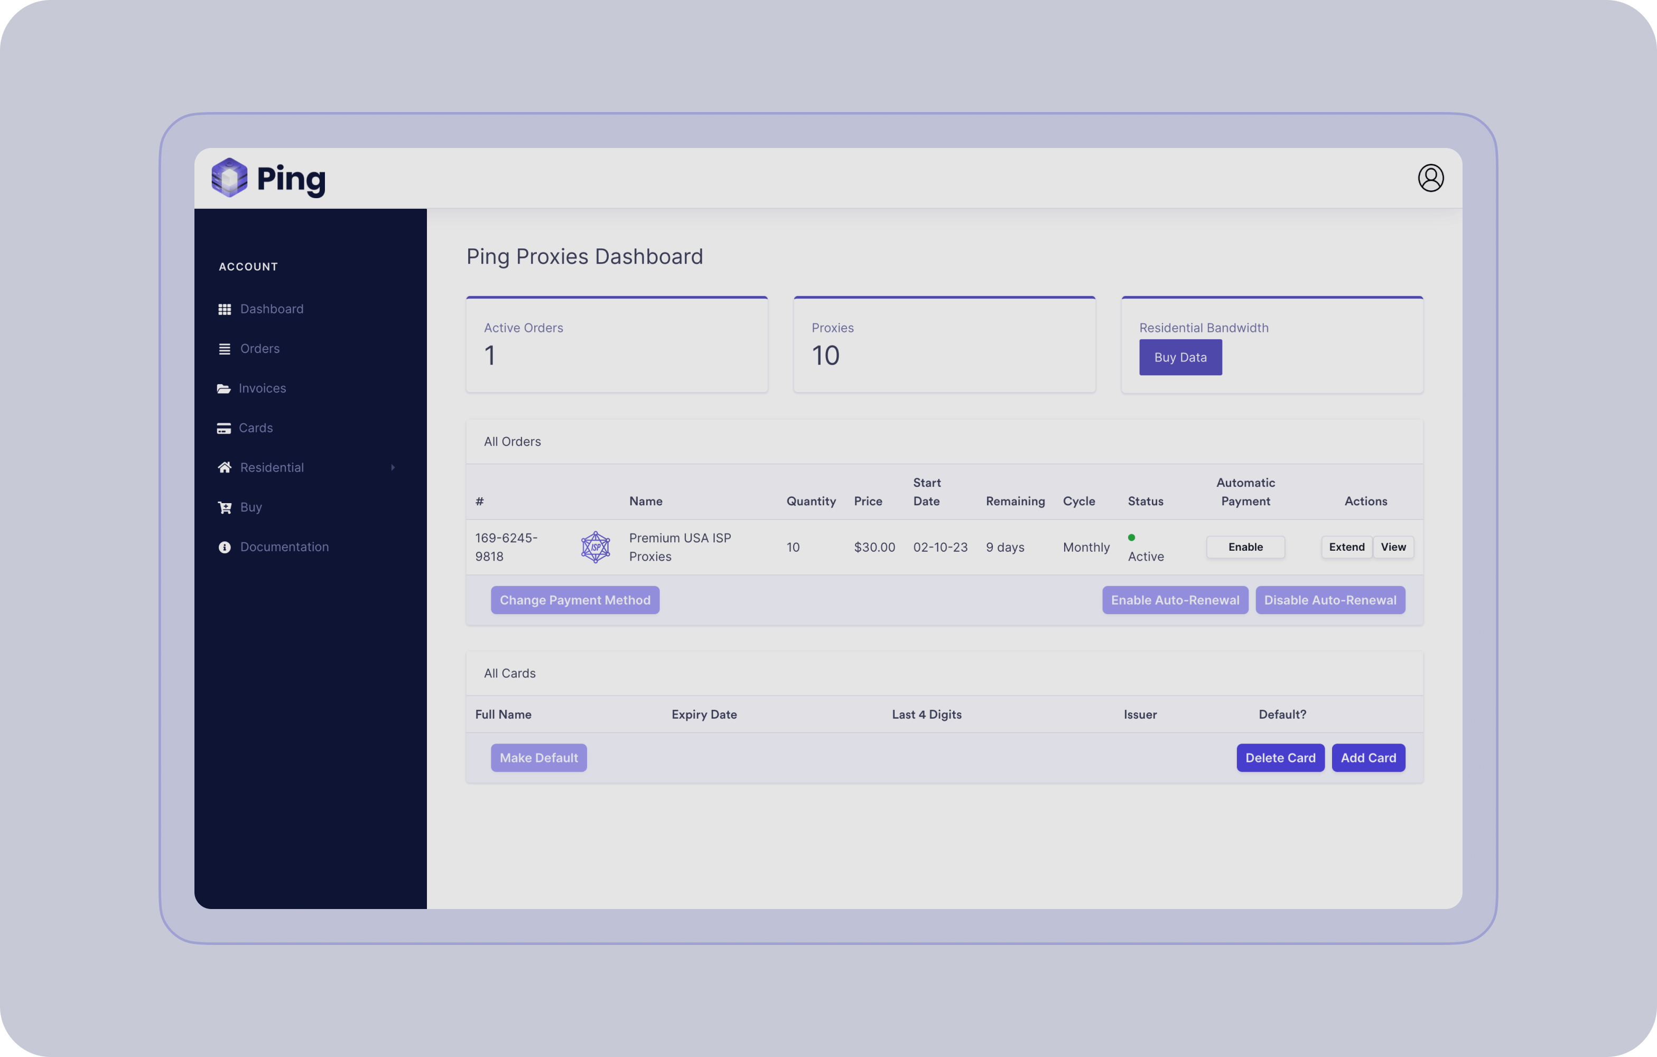
Task: Open Documentation section
Action: [285, 546]
